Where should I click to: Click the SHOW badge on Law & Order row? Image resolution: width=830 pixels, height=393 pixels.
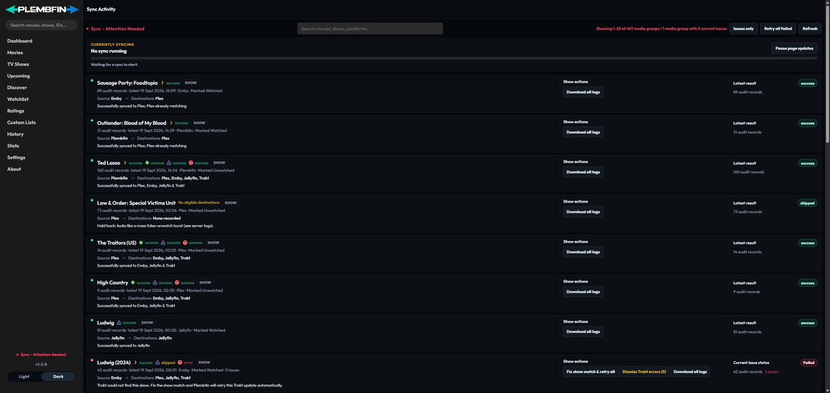click(231, 202)
